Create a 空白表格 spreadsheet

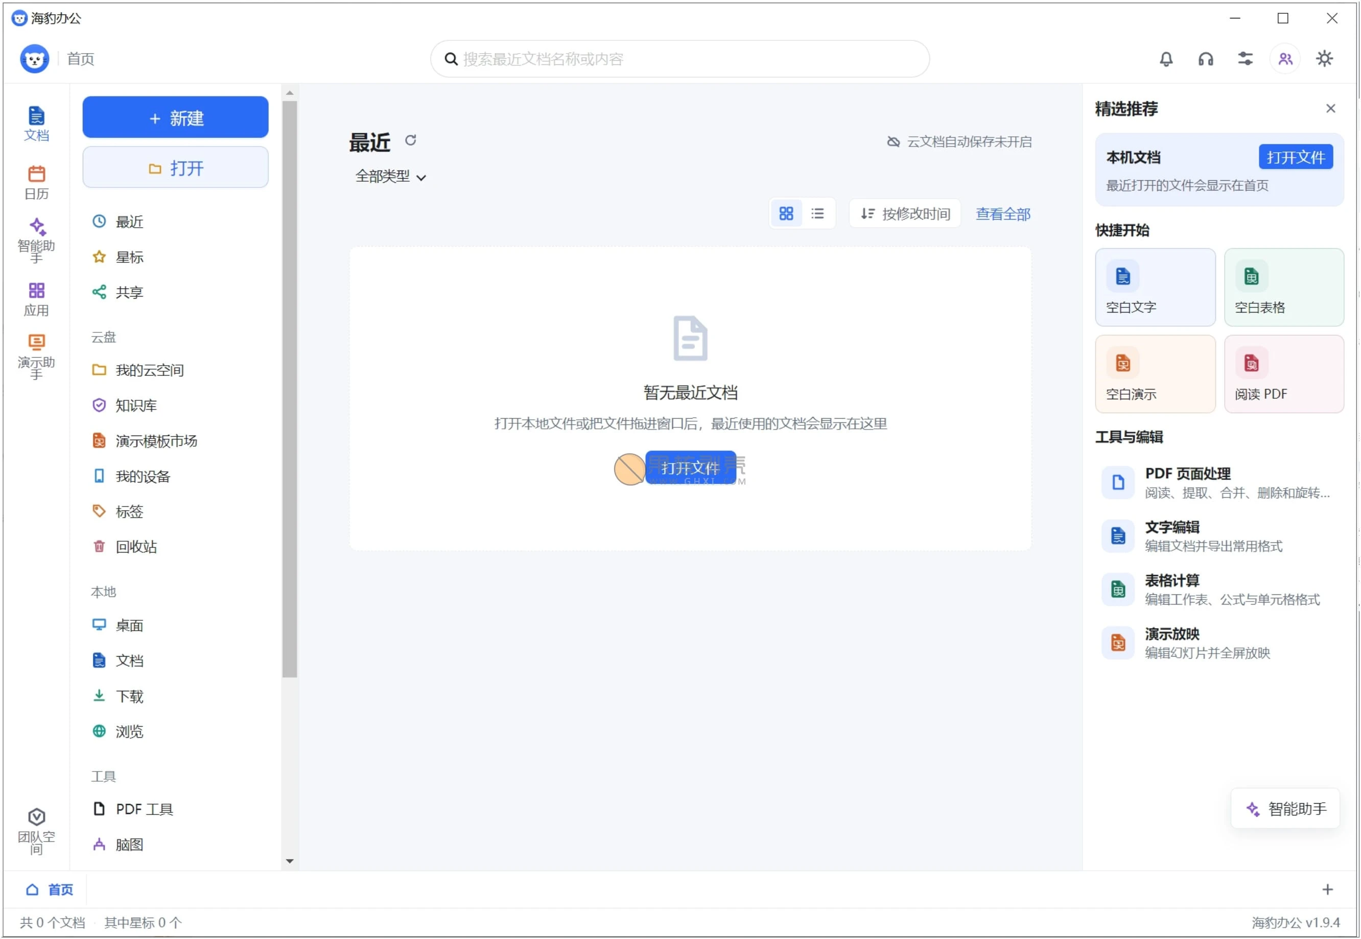point(1283,287)
